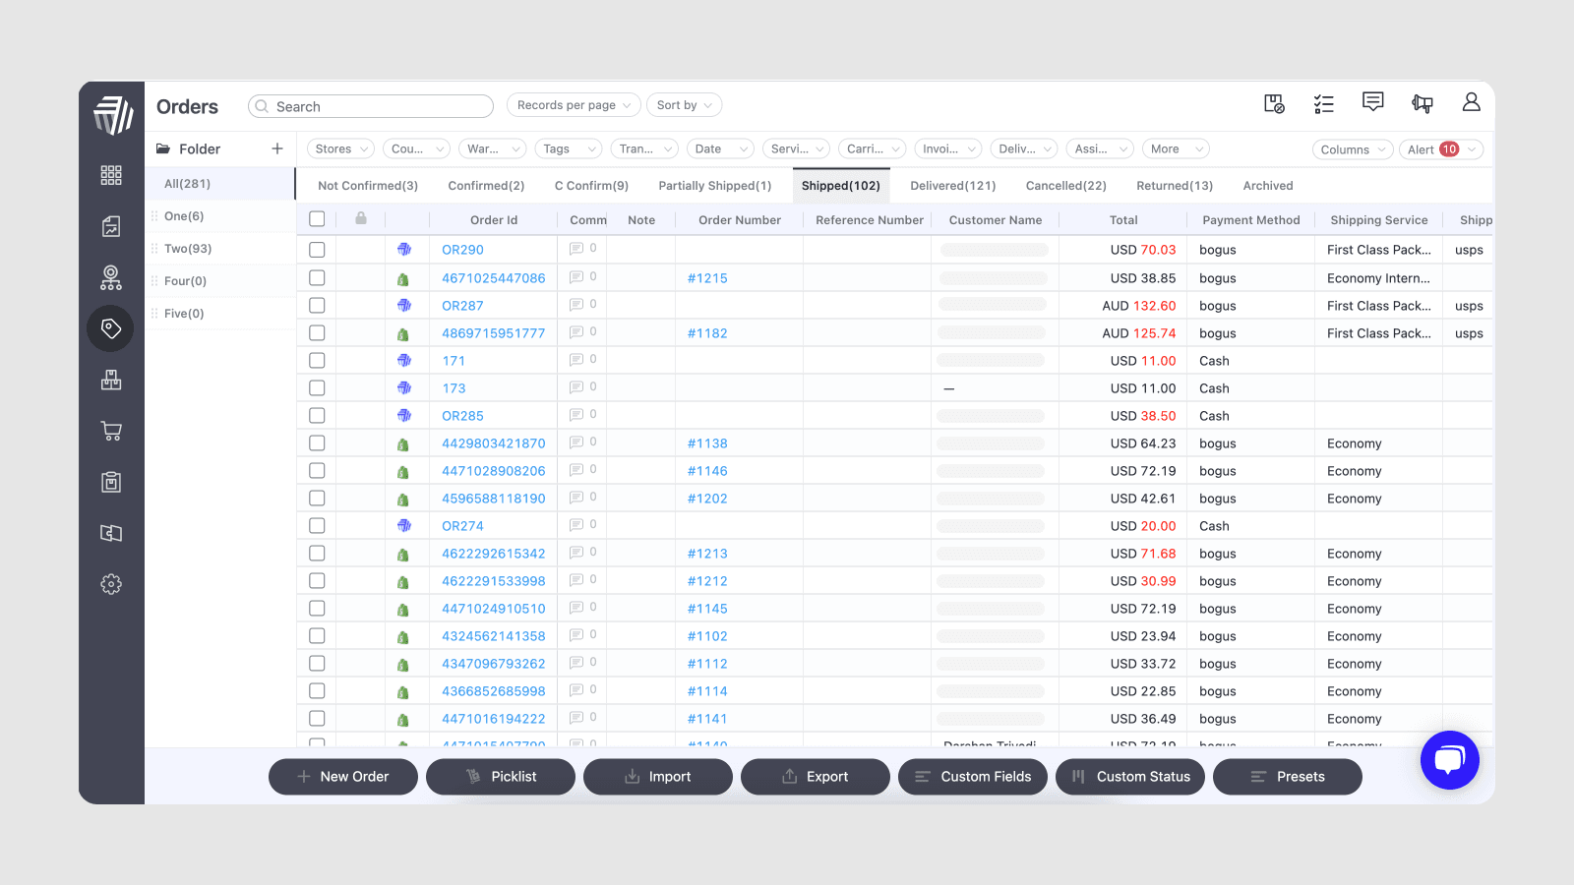This screenshot has width=1574, height=885.
Task: Click the New Order button
Action: coord(343,777)
